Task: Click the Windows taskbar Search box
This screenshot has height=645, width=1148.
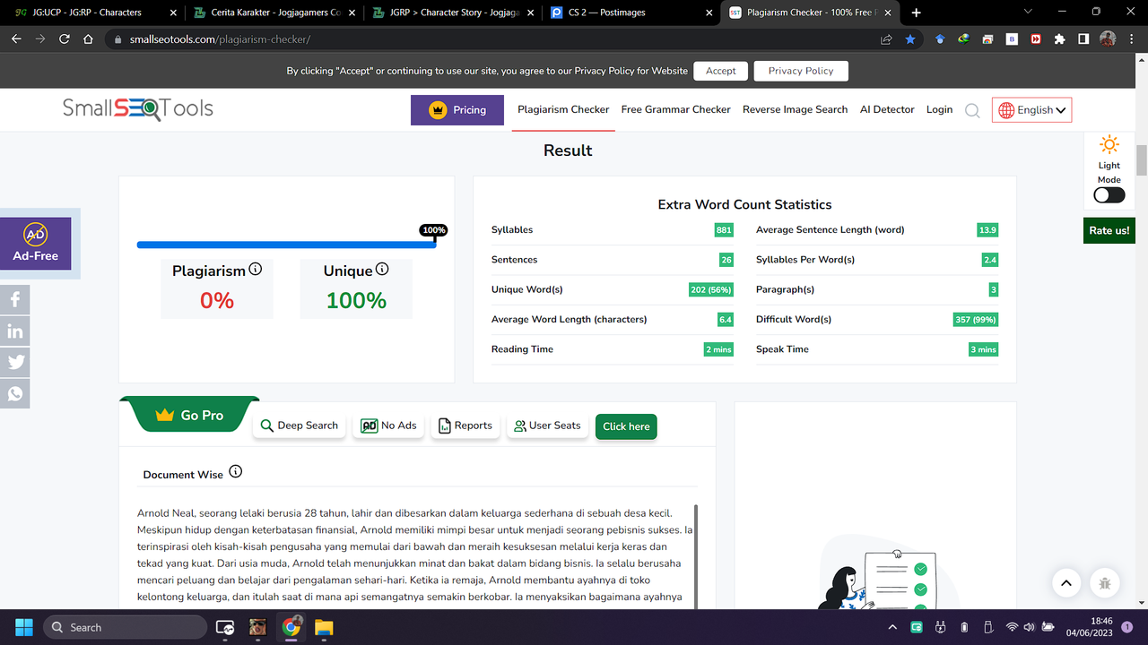Action: click(x=125, y=627)
